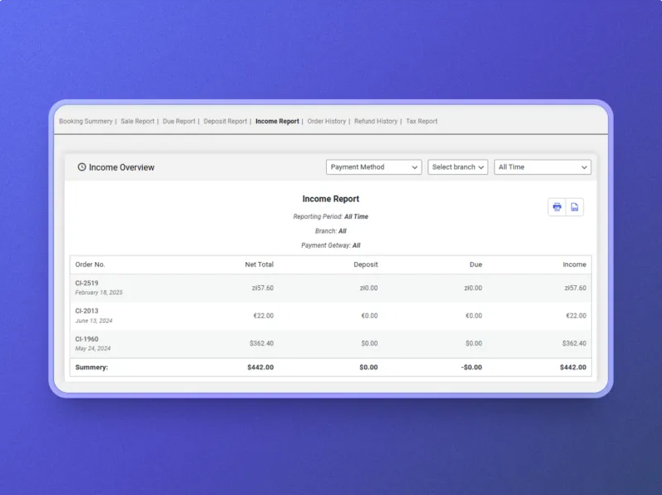This screenshot has width=662, height=495.
Task: Click the Net Total column header
Action: coord(259,265)
